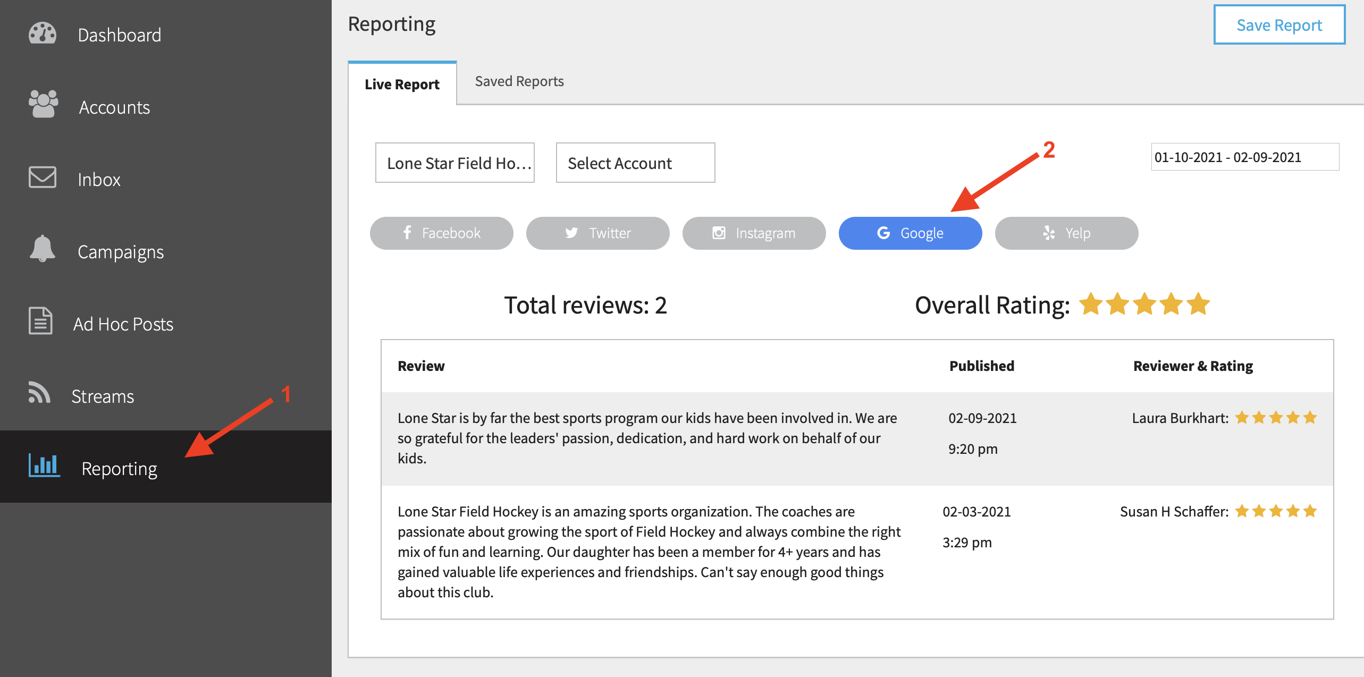Expand the Select Account dropdown

635,163
